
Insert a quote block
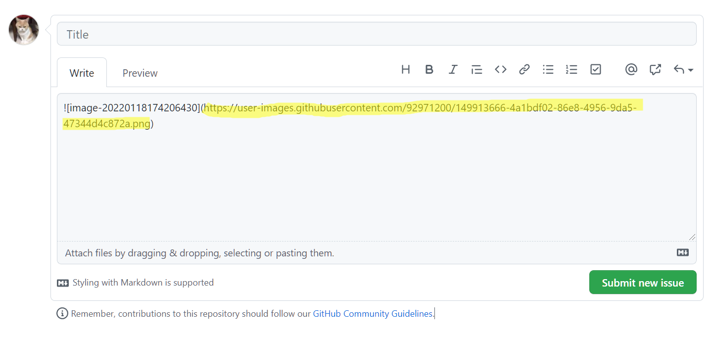pyautogui.click(x=476, y=70)
